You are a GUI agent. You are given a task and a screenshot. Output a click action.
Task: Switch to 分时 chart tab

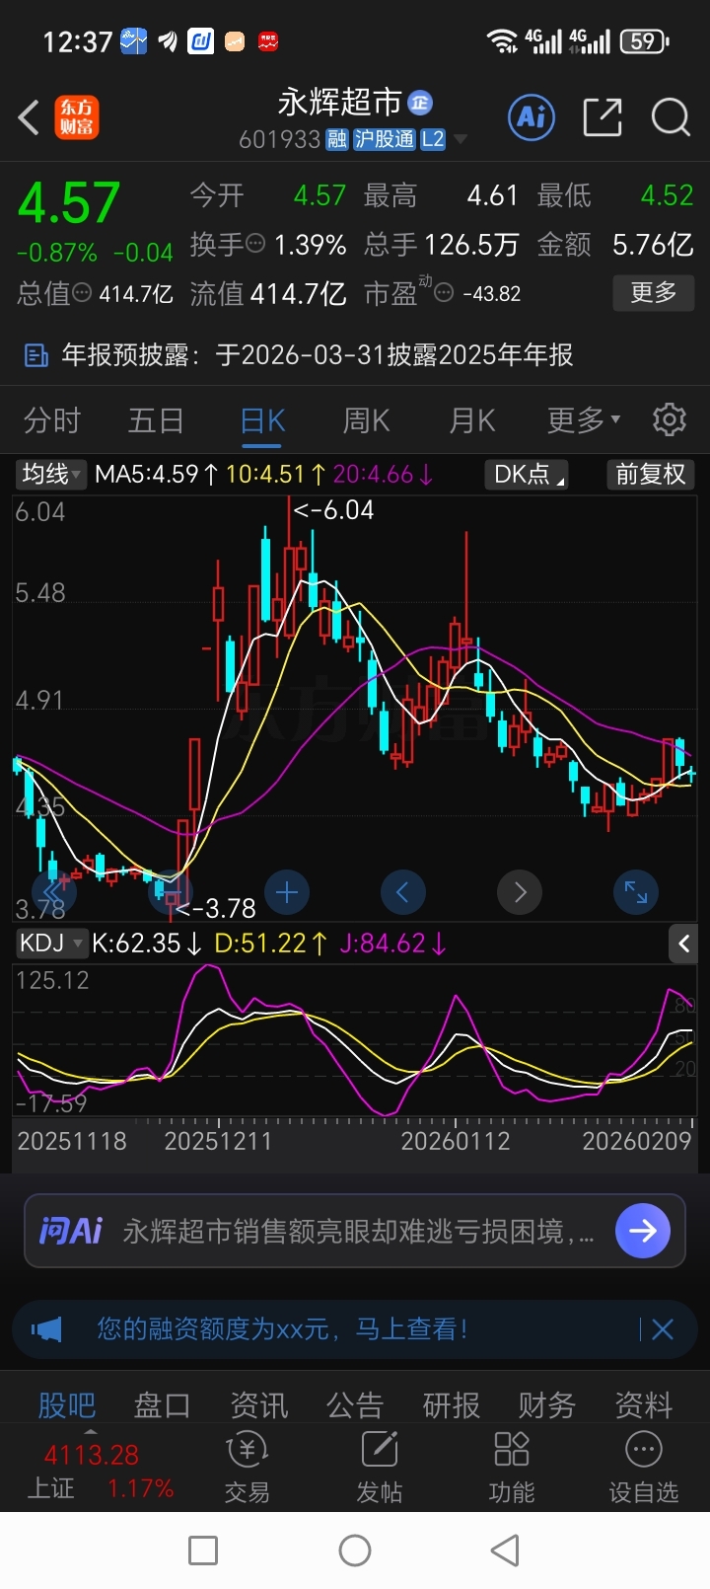tap(51, 420)
